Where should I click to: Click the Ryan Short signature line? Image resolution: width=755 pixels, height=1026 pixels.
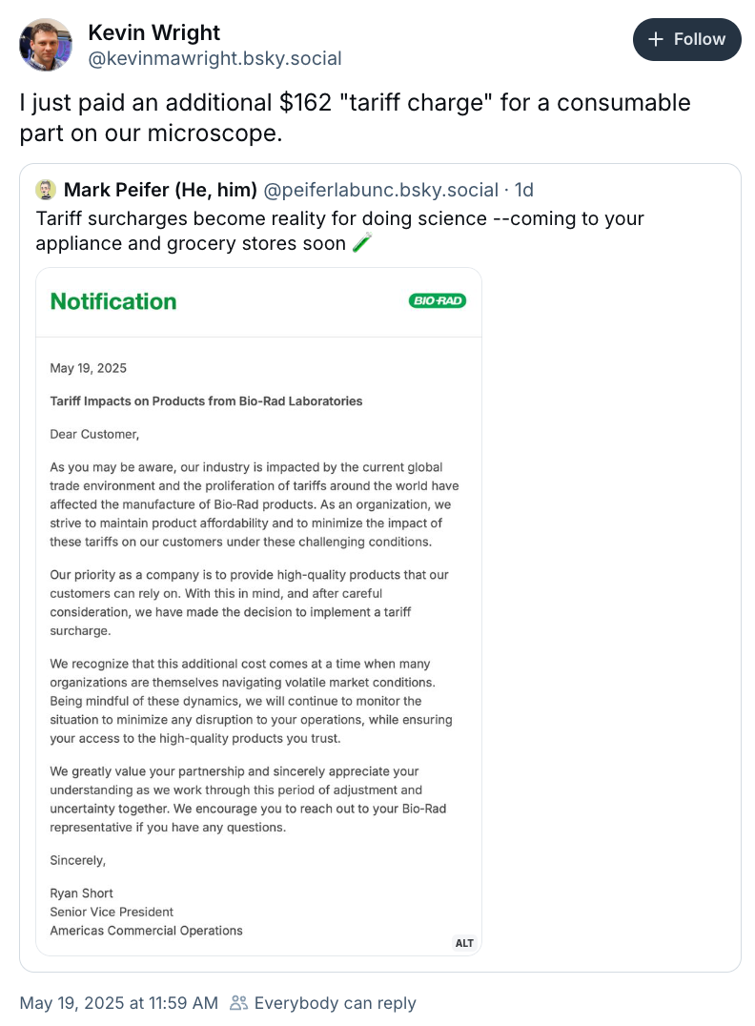(x=82, y=893)
